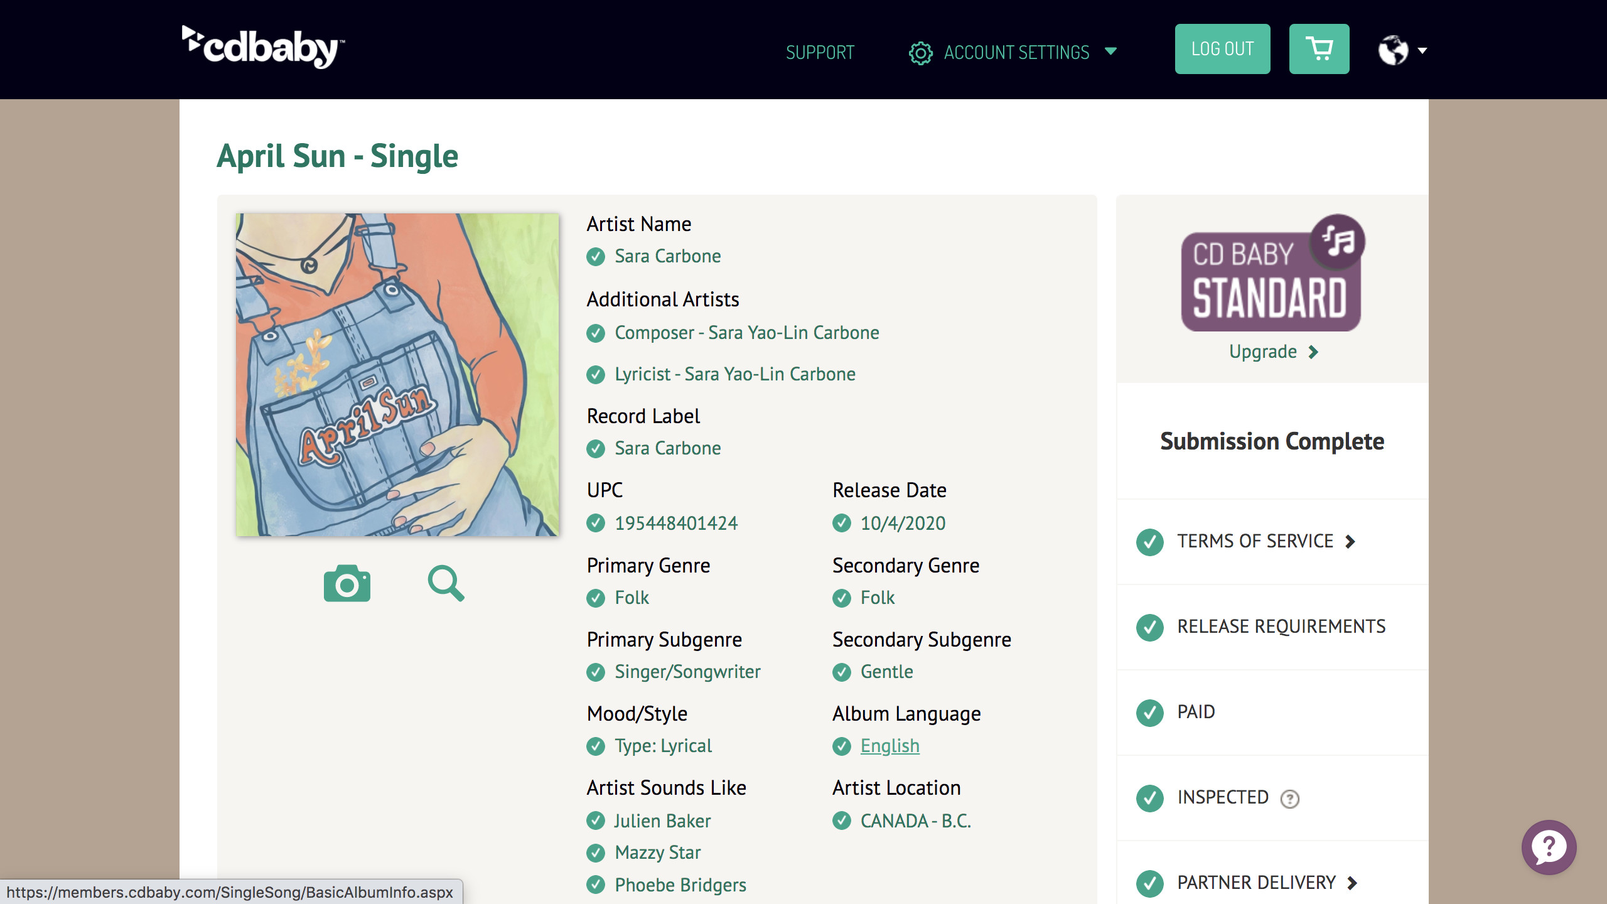This screenshot has width=1607, height=904.
Task: Click the English language link
Action: pyautogui.click(x=889, y=745)
